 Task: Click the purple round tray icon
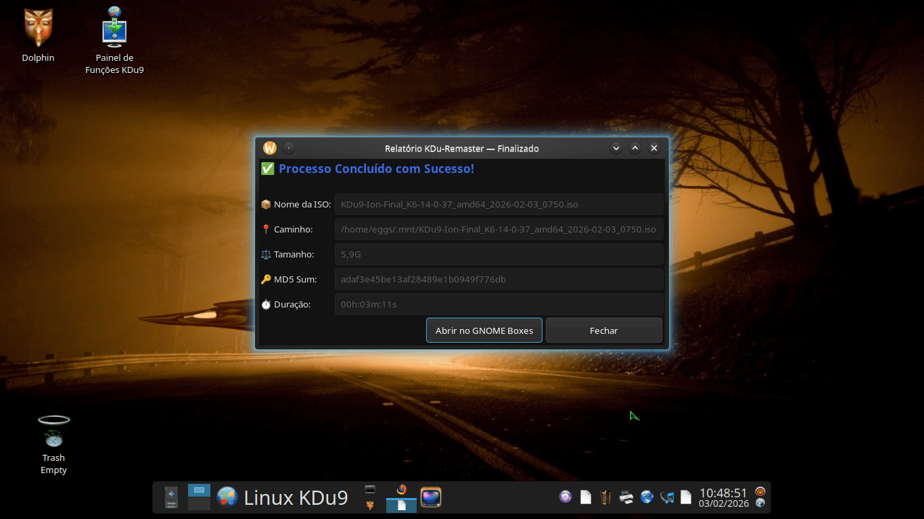[x=565, y=497]
